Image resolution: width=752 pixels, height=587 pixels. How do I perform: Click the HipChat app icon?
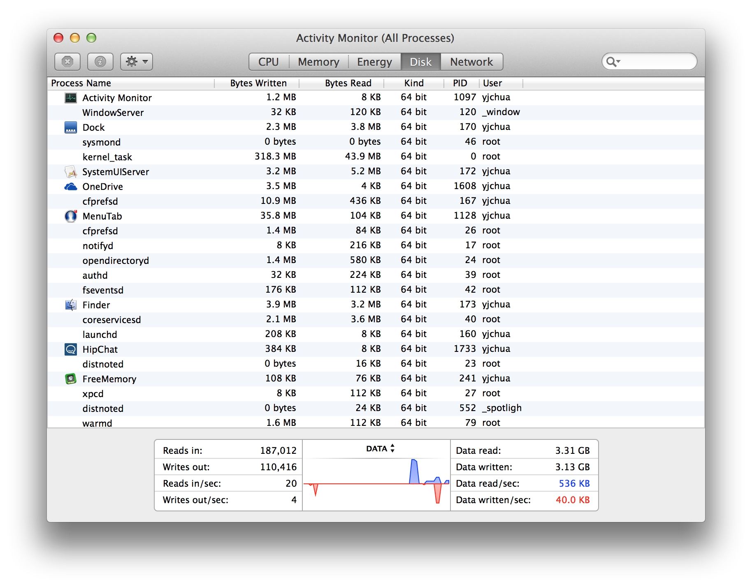[x=71, y=349]
